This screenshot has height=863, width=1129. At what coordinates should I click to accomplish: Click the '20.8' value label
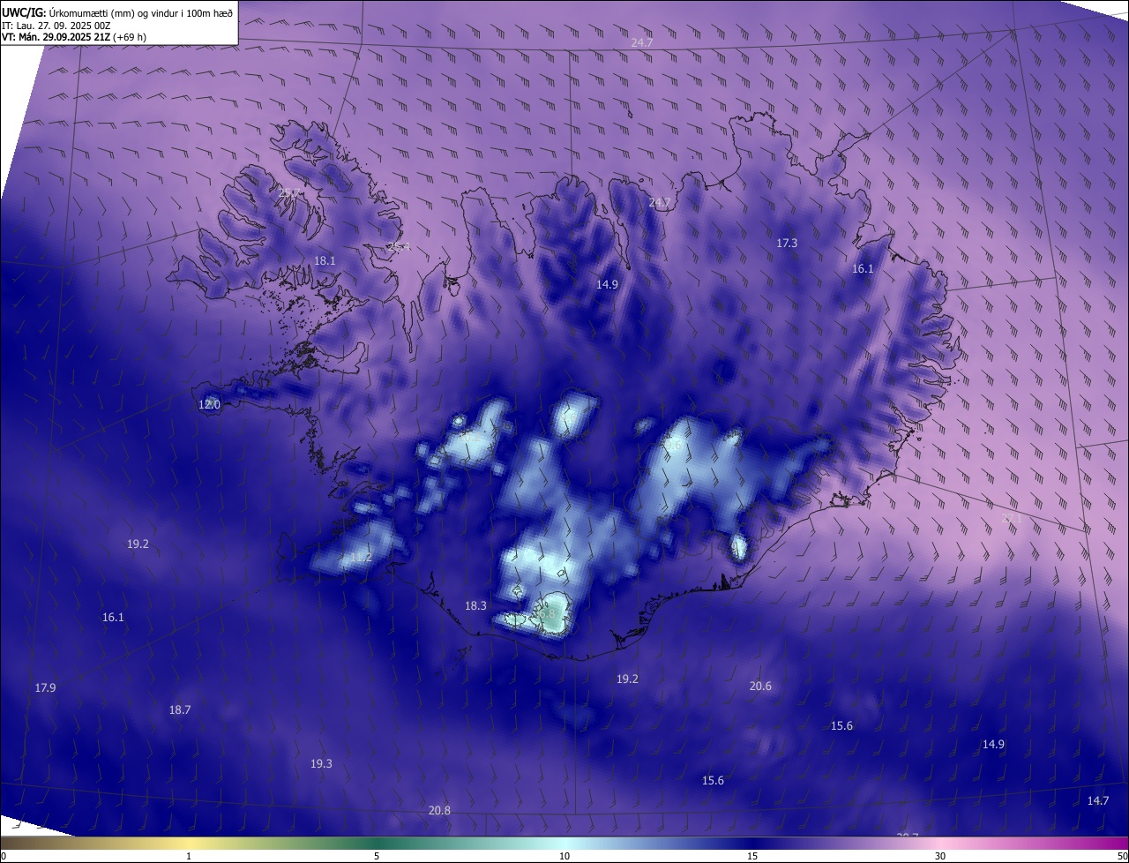coord(439,810)
